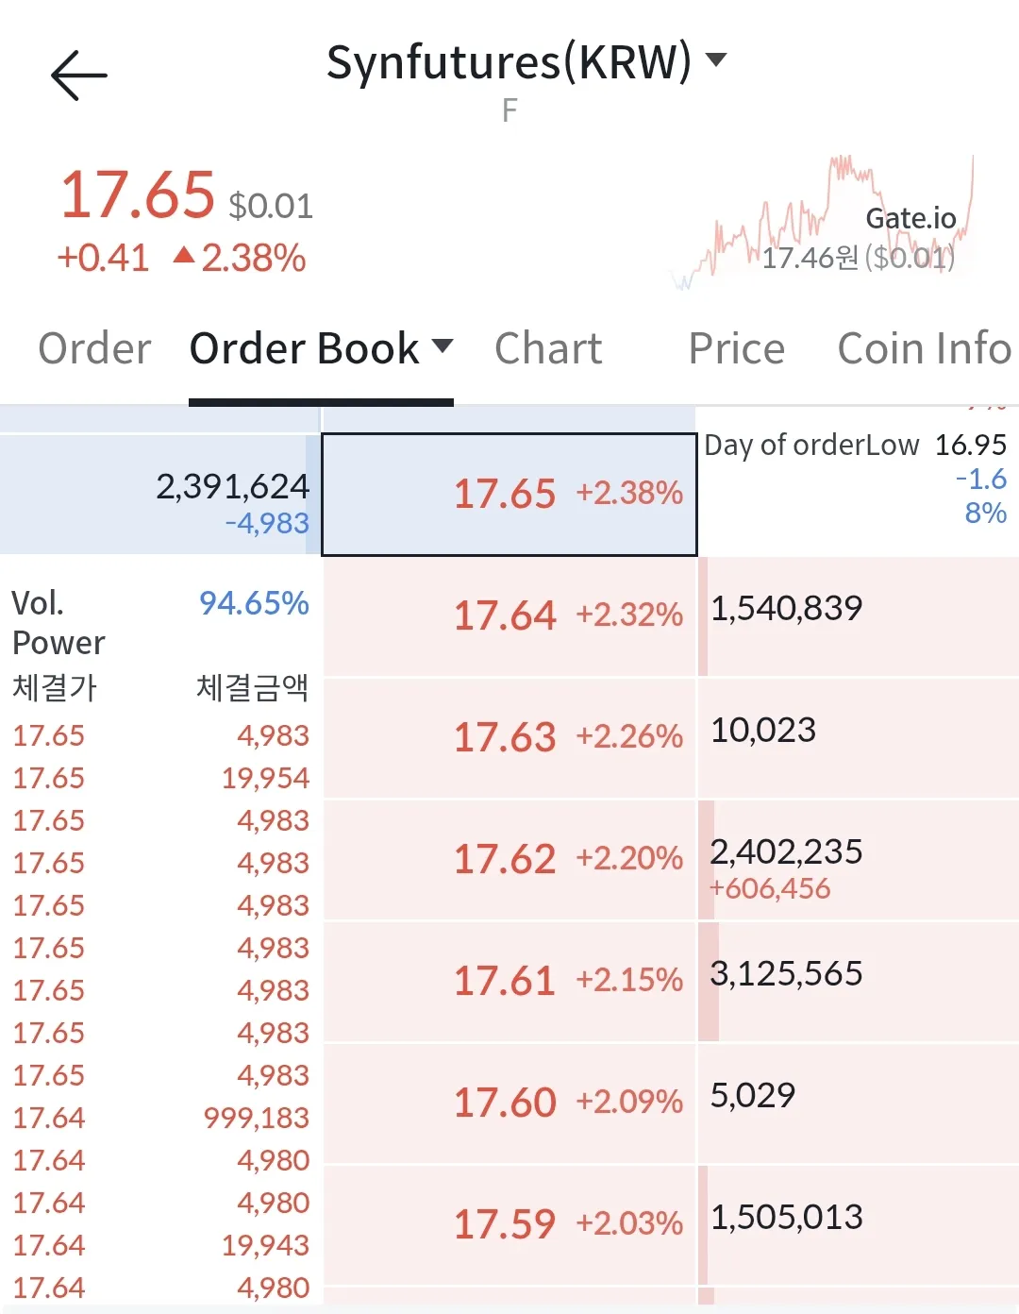Viewport: 1019px width, 1314px height.
Task: Open the Price tab
Action: (x=736, y=348)
